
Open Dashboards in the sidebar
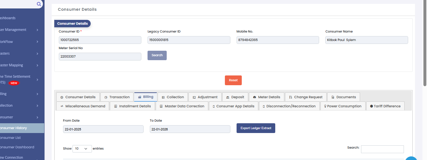(7, 18)
